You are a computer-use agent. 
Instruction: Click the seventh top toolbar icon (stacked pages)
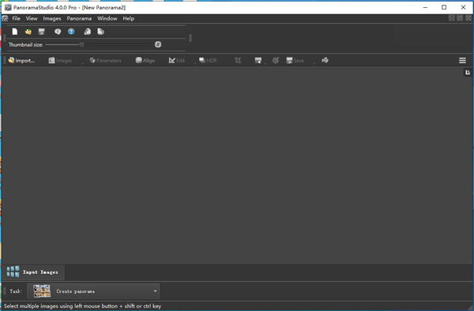[x=100, y=32]
